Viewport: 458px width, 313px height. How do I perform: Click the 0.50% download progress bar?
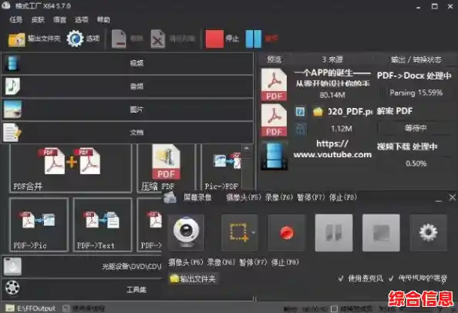point(416,163)
